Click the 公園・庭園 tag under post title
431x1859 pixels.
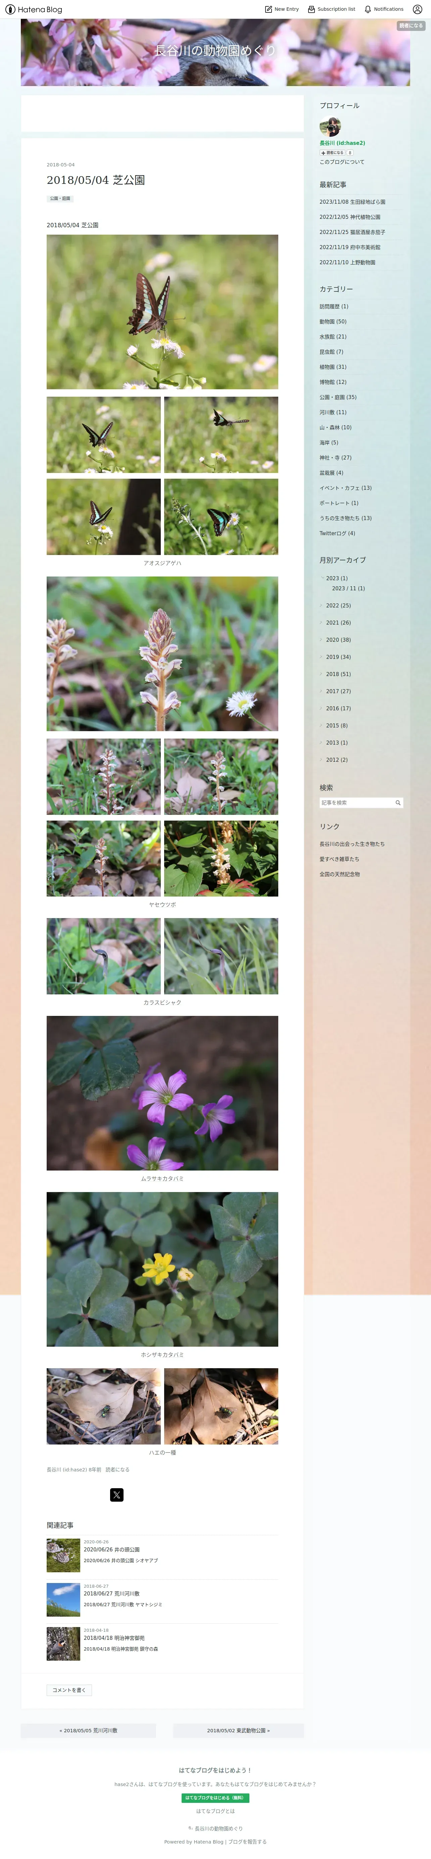60,198
